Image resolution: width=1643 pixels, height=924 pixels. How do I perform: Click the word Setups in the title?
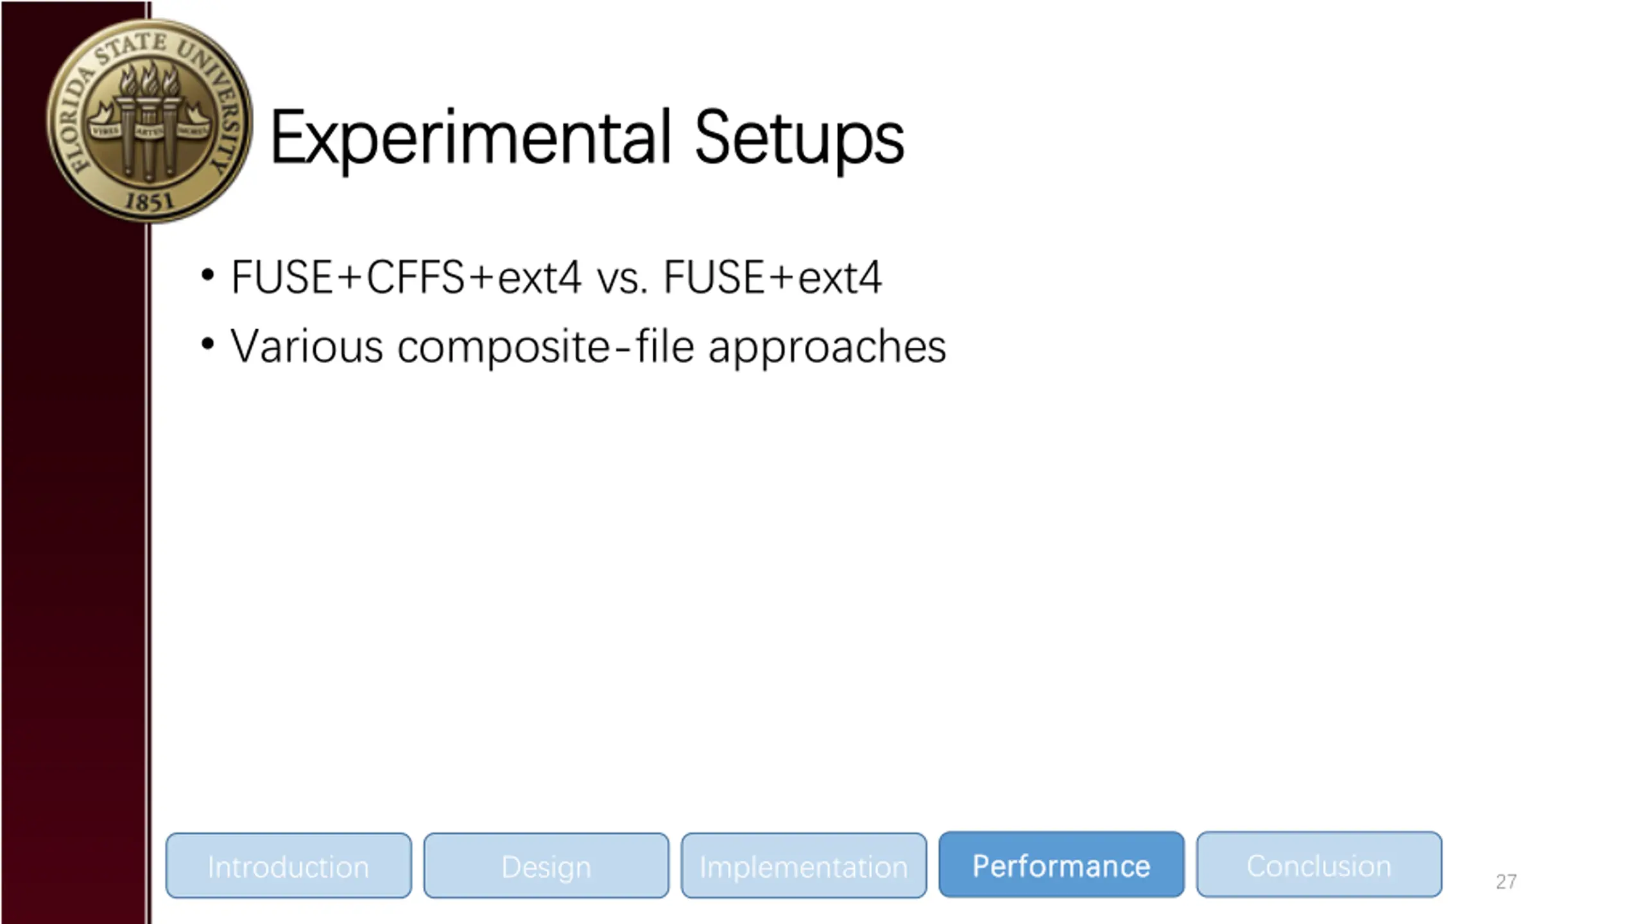799,138
